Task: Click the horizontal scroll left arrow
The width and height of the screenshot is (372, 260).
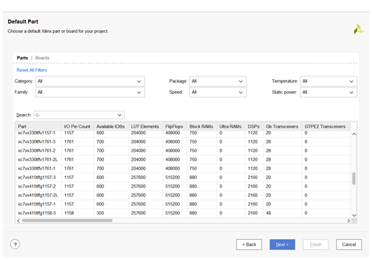Action: click(18, 220)
